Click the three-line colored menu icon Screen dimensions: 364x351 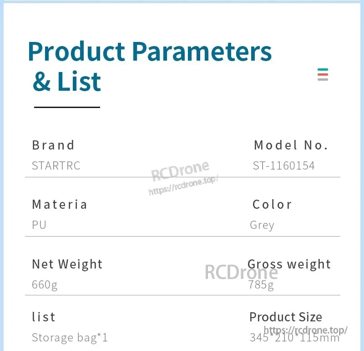coord(323,74)
